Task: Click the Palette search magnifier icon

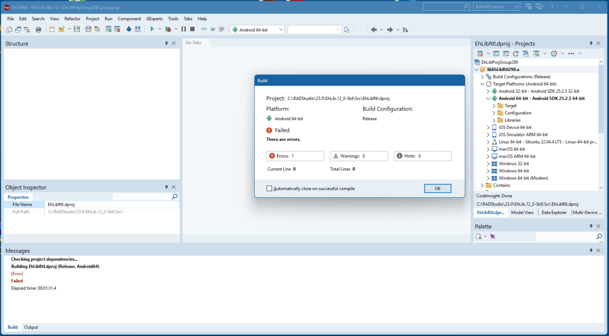Action: click(599, 237)
